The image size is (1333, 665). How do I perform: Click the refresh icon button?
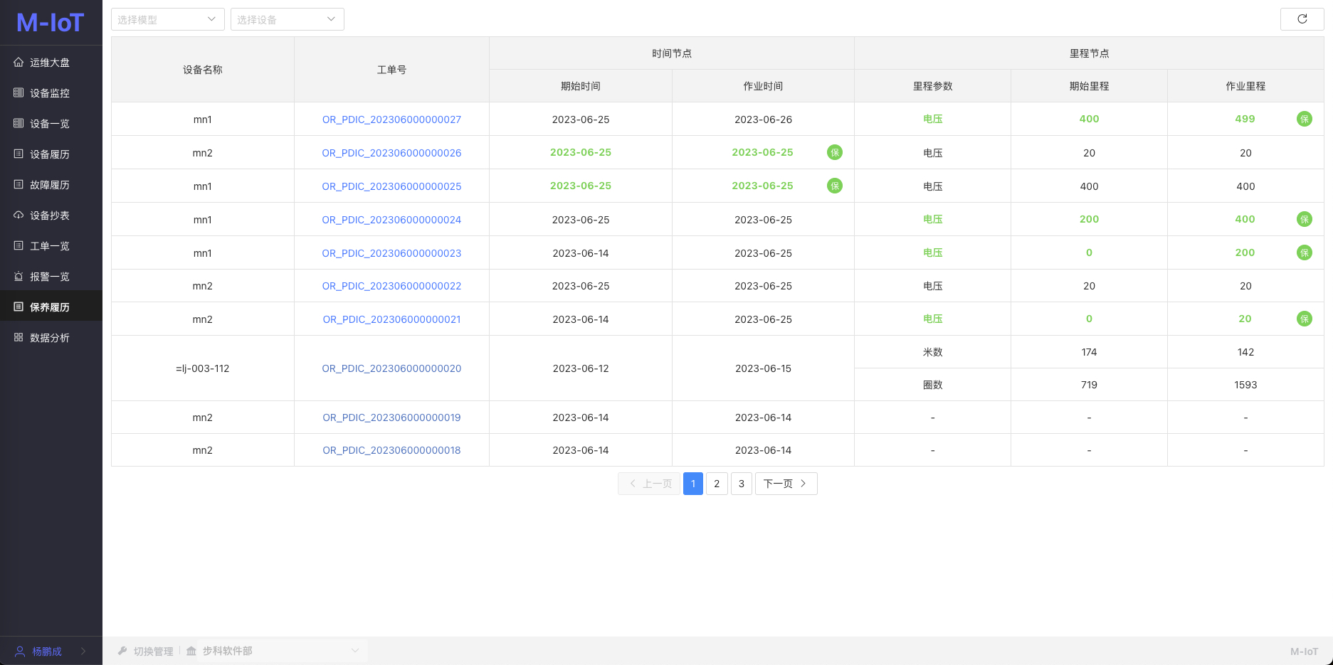click(1302, 19)
